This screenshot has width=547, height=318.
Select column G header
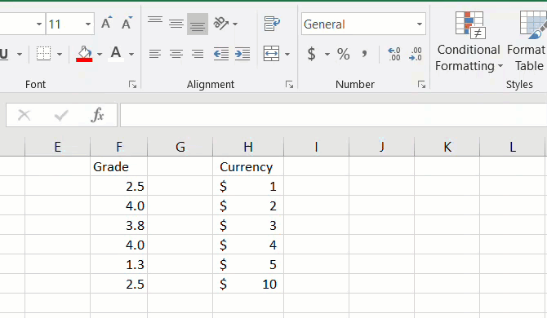[x=180, y=147]
